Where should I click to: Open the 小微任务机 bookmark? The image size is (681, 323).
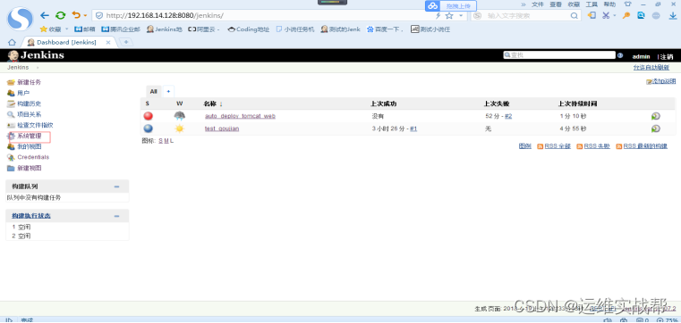click(x=295, y=29)
